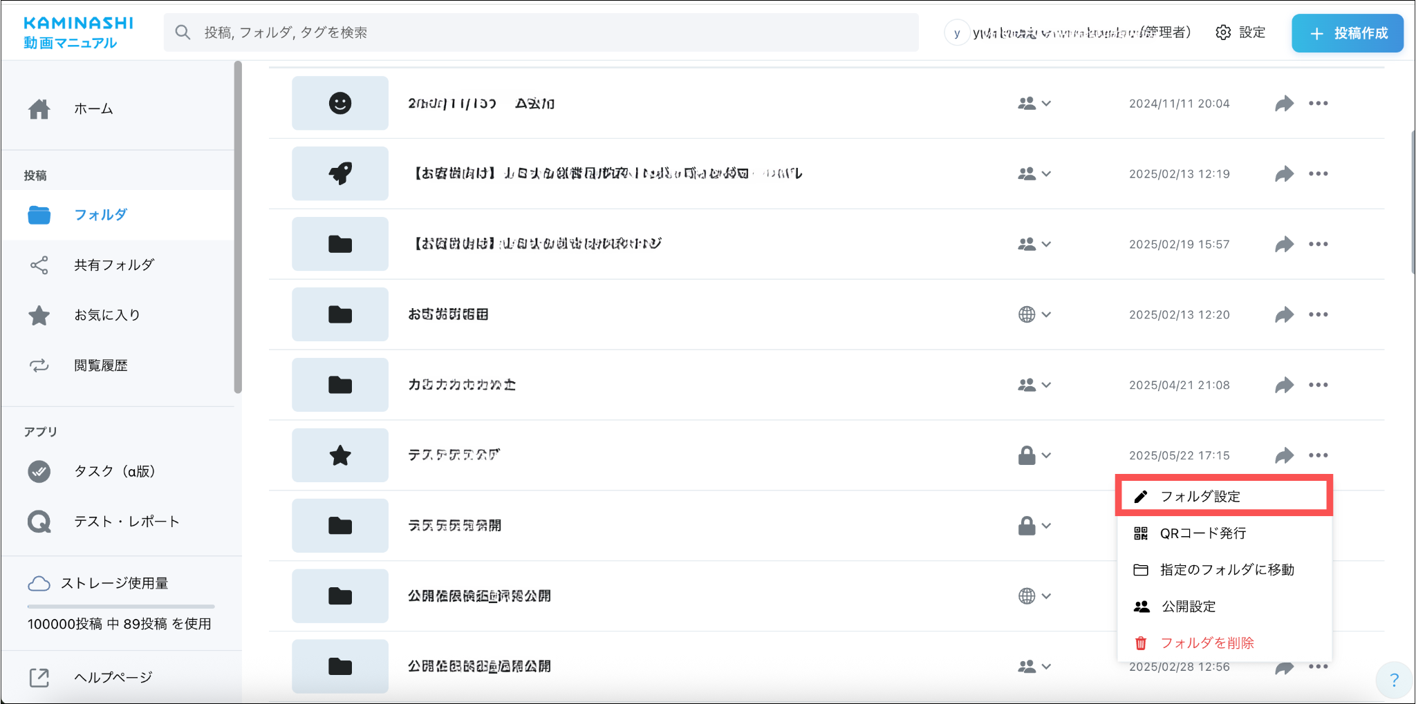Click the blue folder icon in the sidebar
The image size is (1416, 704).
coord(39,215)
